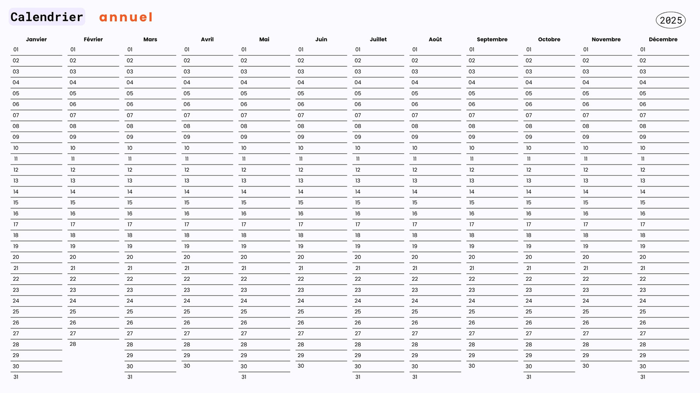The height and width of the screenshot is (393, 700).
Task: Click the Septembre month header
Action: [492, 39]
